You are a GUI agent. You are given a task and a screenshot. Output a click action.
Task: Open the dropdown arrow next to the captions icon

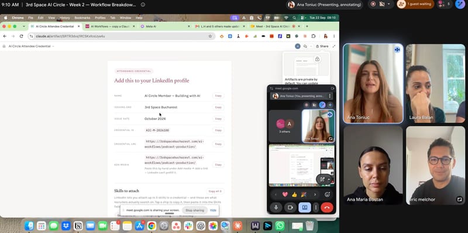coord(388,4)
